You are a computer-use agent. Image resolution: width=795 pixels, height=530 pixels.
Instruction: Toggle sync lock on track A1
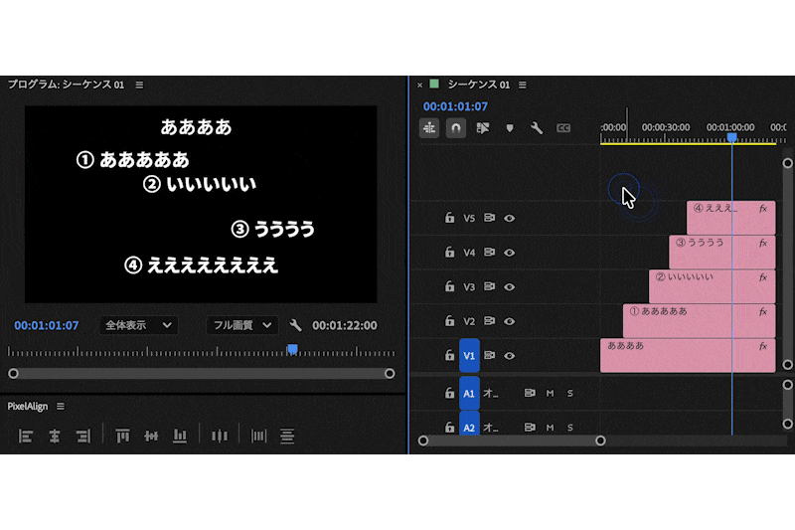point(530,393)
